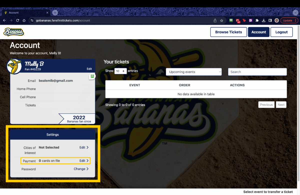
Task: Select the Account browser tab
Action: (x=26, y=13)
